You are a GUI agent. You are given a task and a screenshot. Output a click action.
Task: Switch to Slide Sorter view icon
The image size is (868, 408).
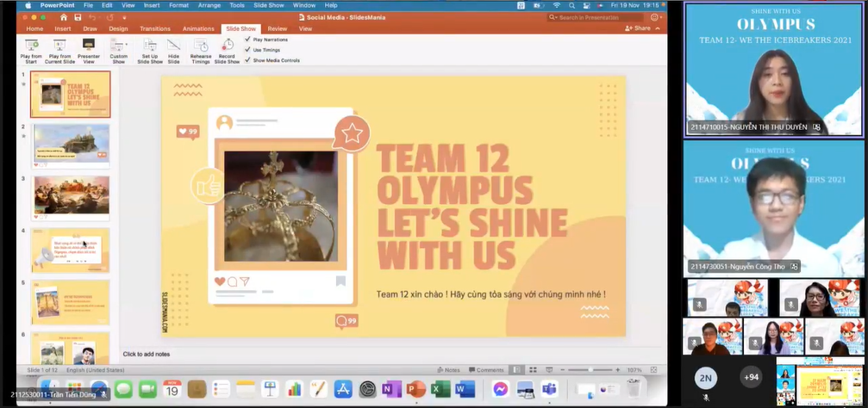533,370
